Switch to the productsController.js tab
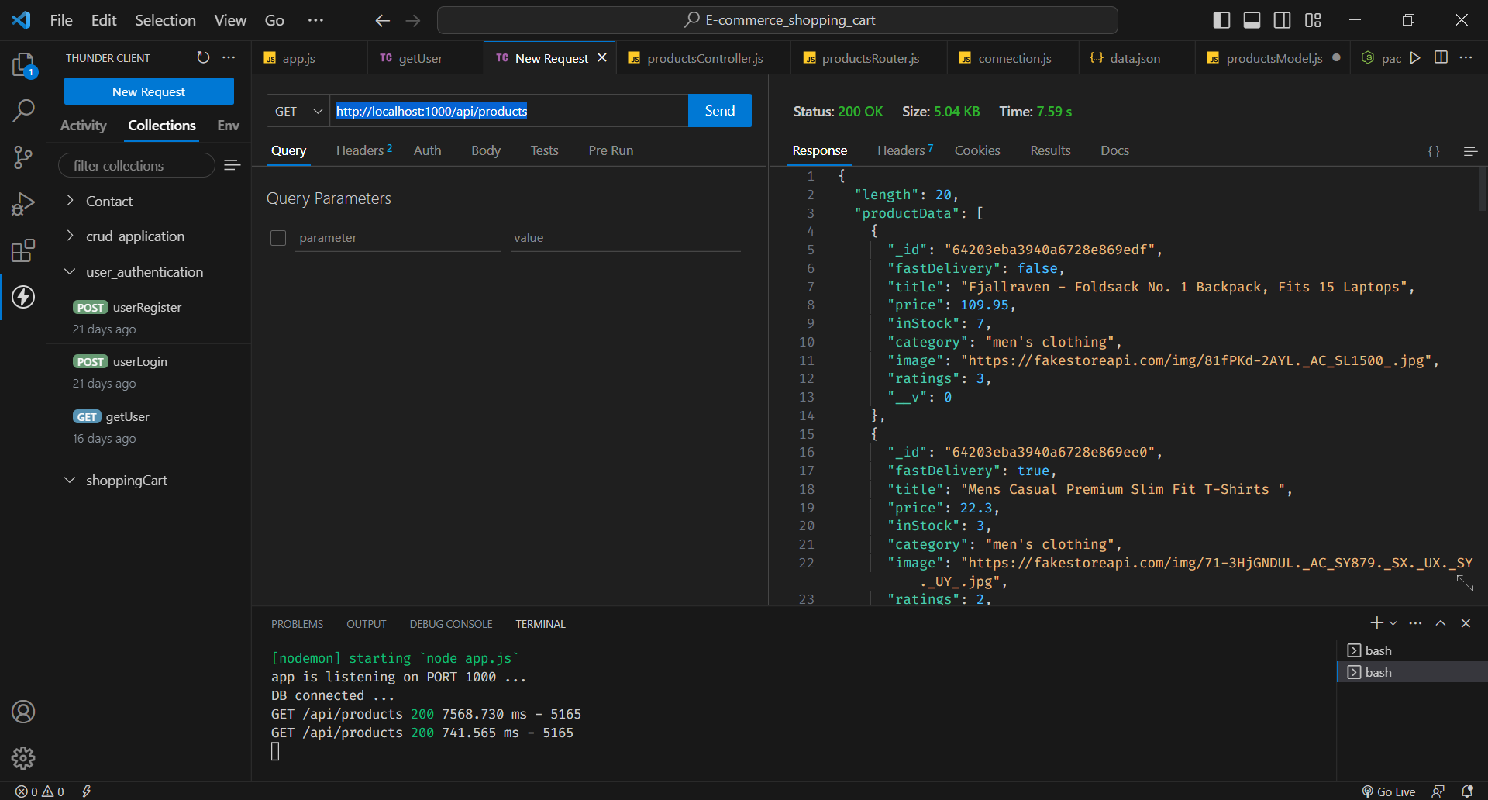The width and height of the screenshot is (1488, 800). [704, 57]
